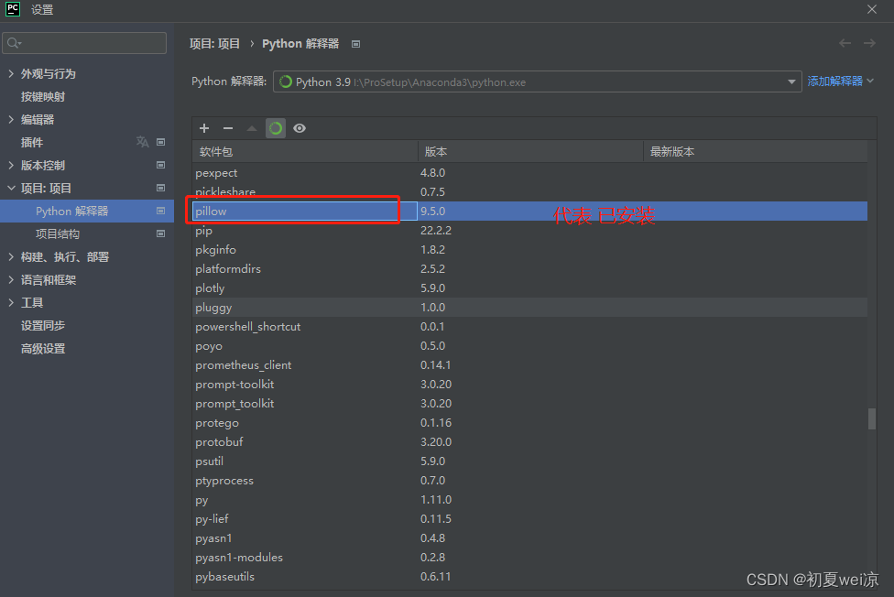This screenshot has height=597, width=894.
Task: Click the square indicator icon beside 项目结构
Action: pyautogui.click(x=161, y=233)
